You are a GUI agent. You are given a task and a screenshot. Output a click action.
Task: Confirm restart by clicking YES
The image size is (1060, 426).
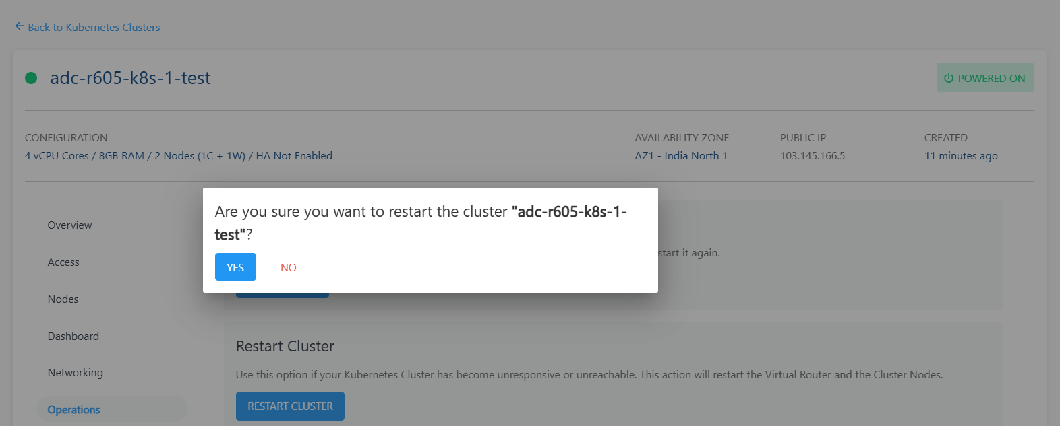pos(235,267)
